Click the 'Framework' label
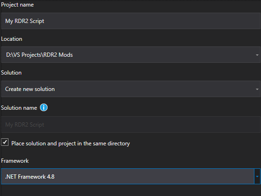 point(15,161)
